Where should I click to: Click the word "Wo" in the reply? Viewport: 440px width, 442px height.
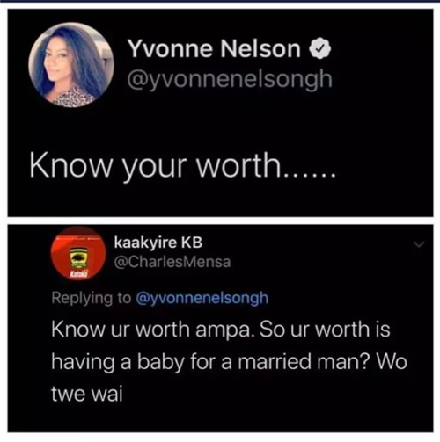click(x=392, y=361)
